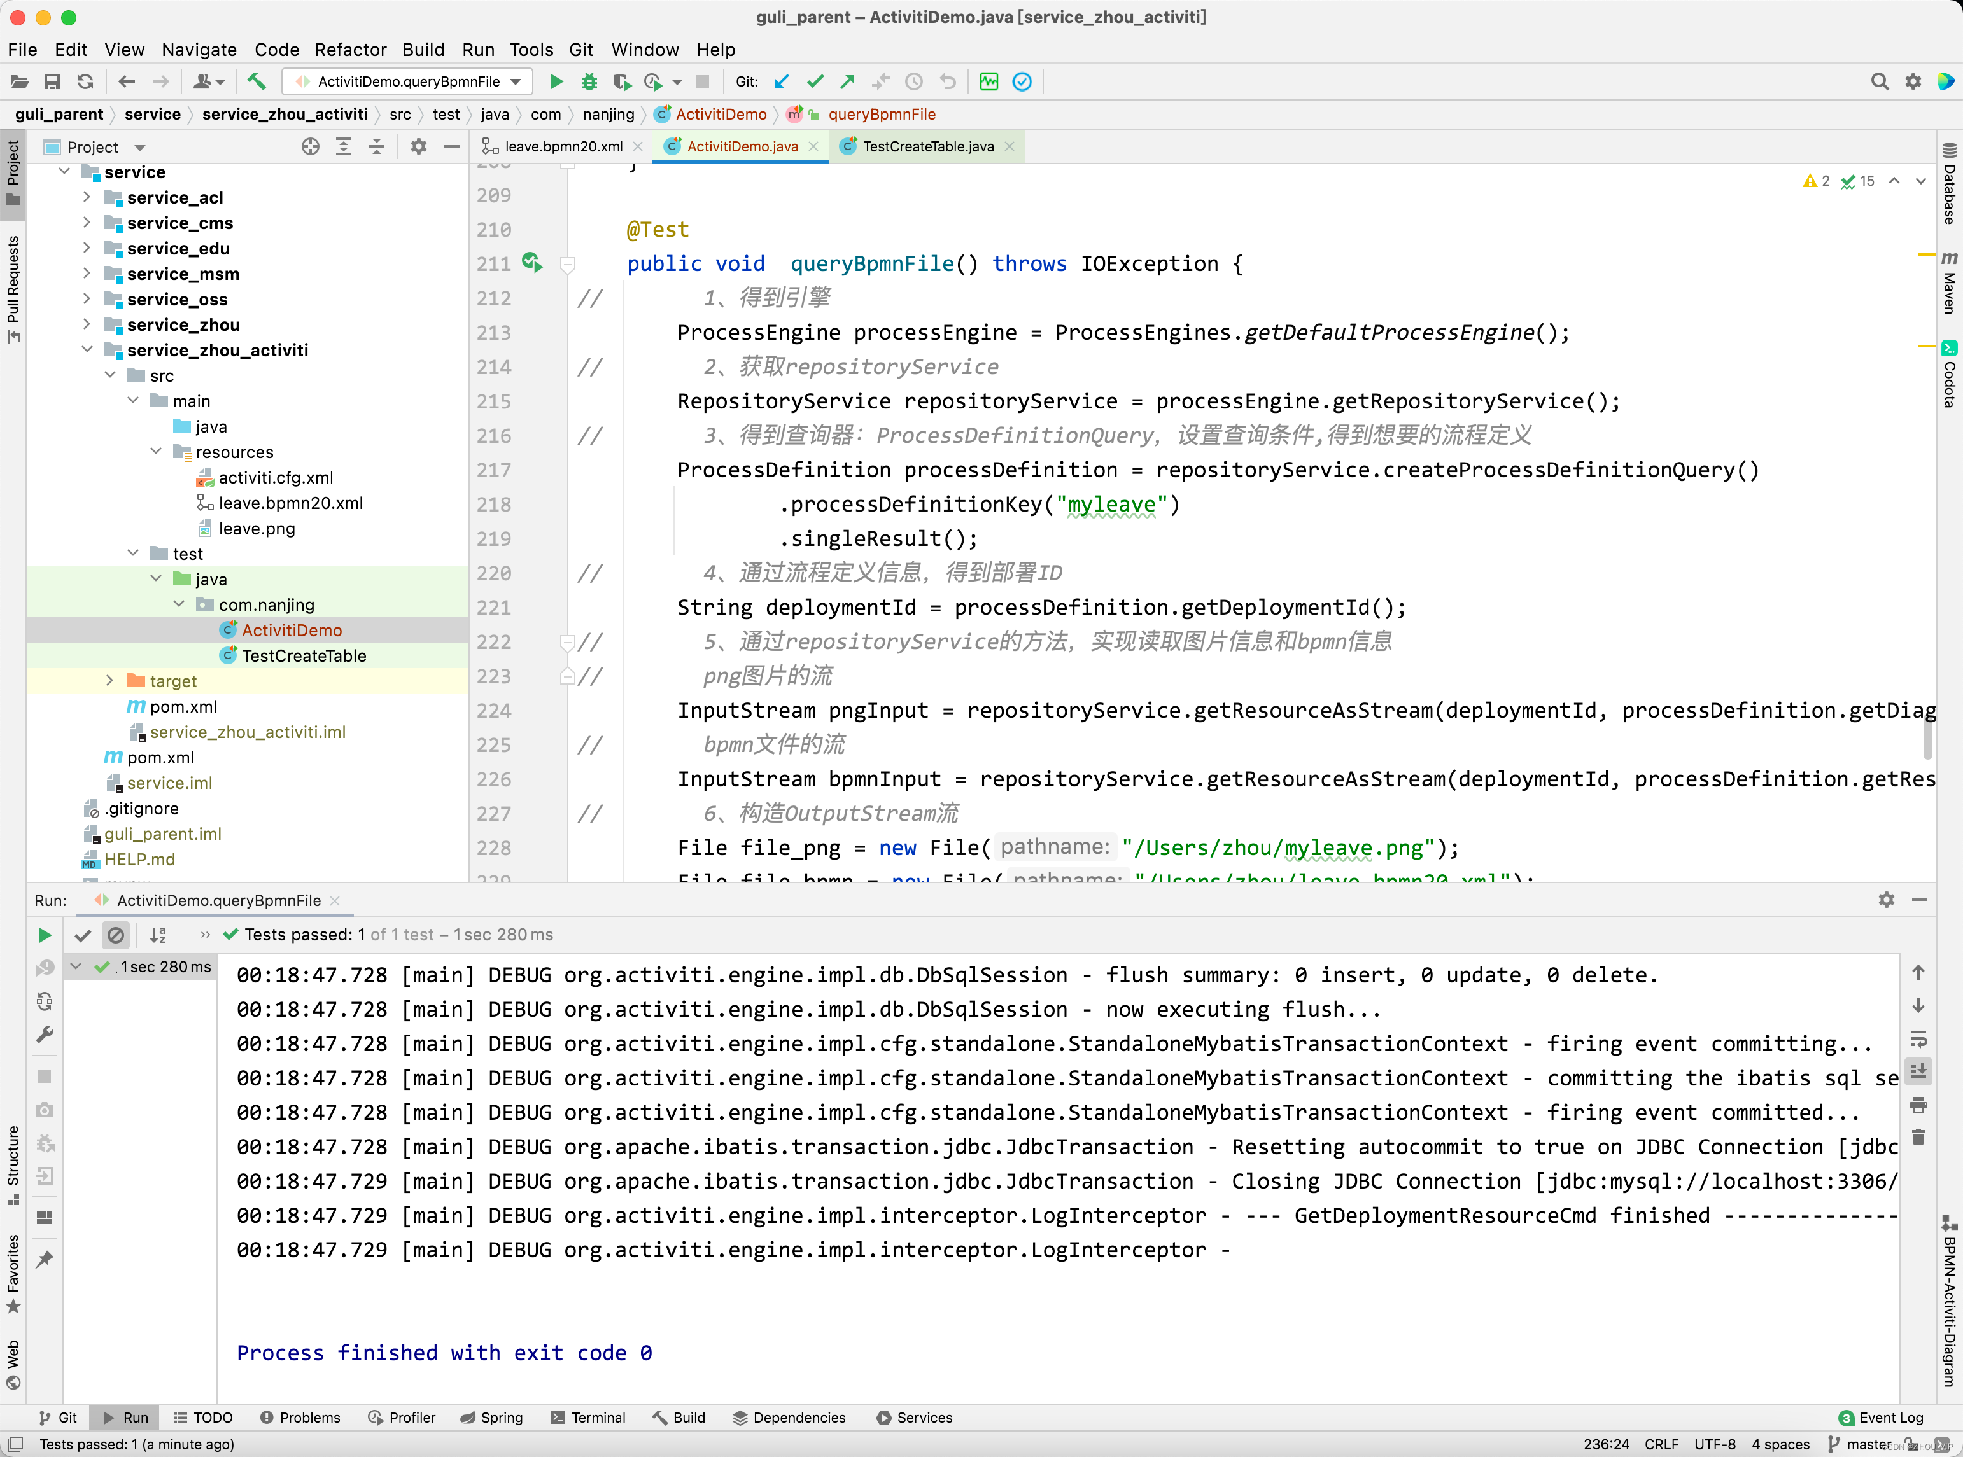
Task: Click the Build project hammer icon
Action: (x=256, y=81)
